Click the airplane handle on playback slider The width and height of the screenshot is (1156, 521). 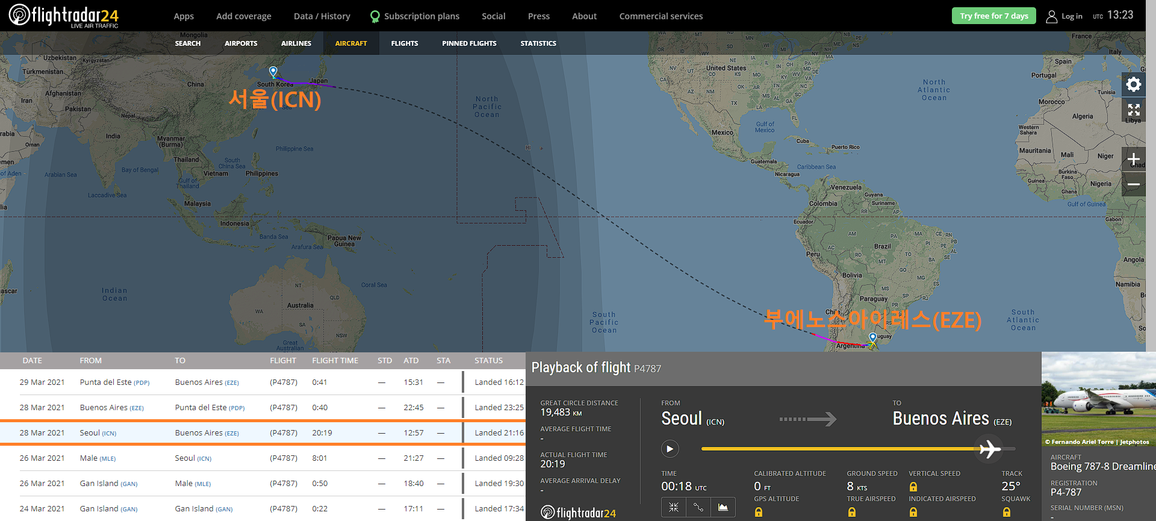[x=989, y=449]
